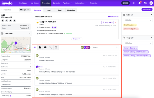Open the notes icon under the property address
154x98 pixels.
tap(3, 21)
